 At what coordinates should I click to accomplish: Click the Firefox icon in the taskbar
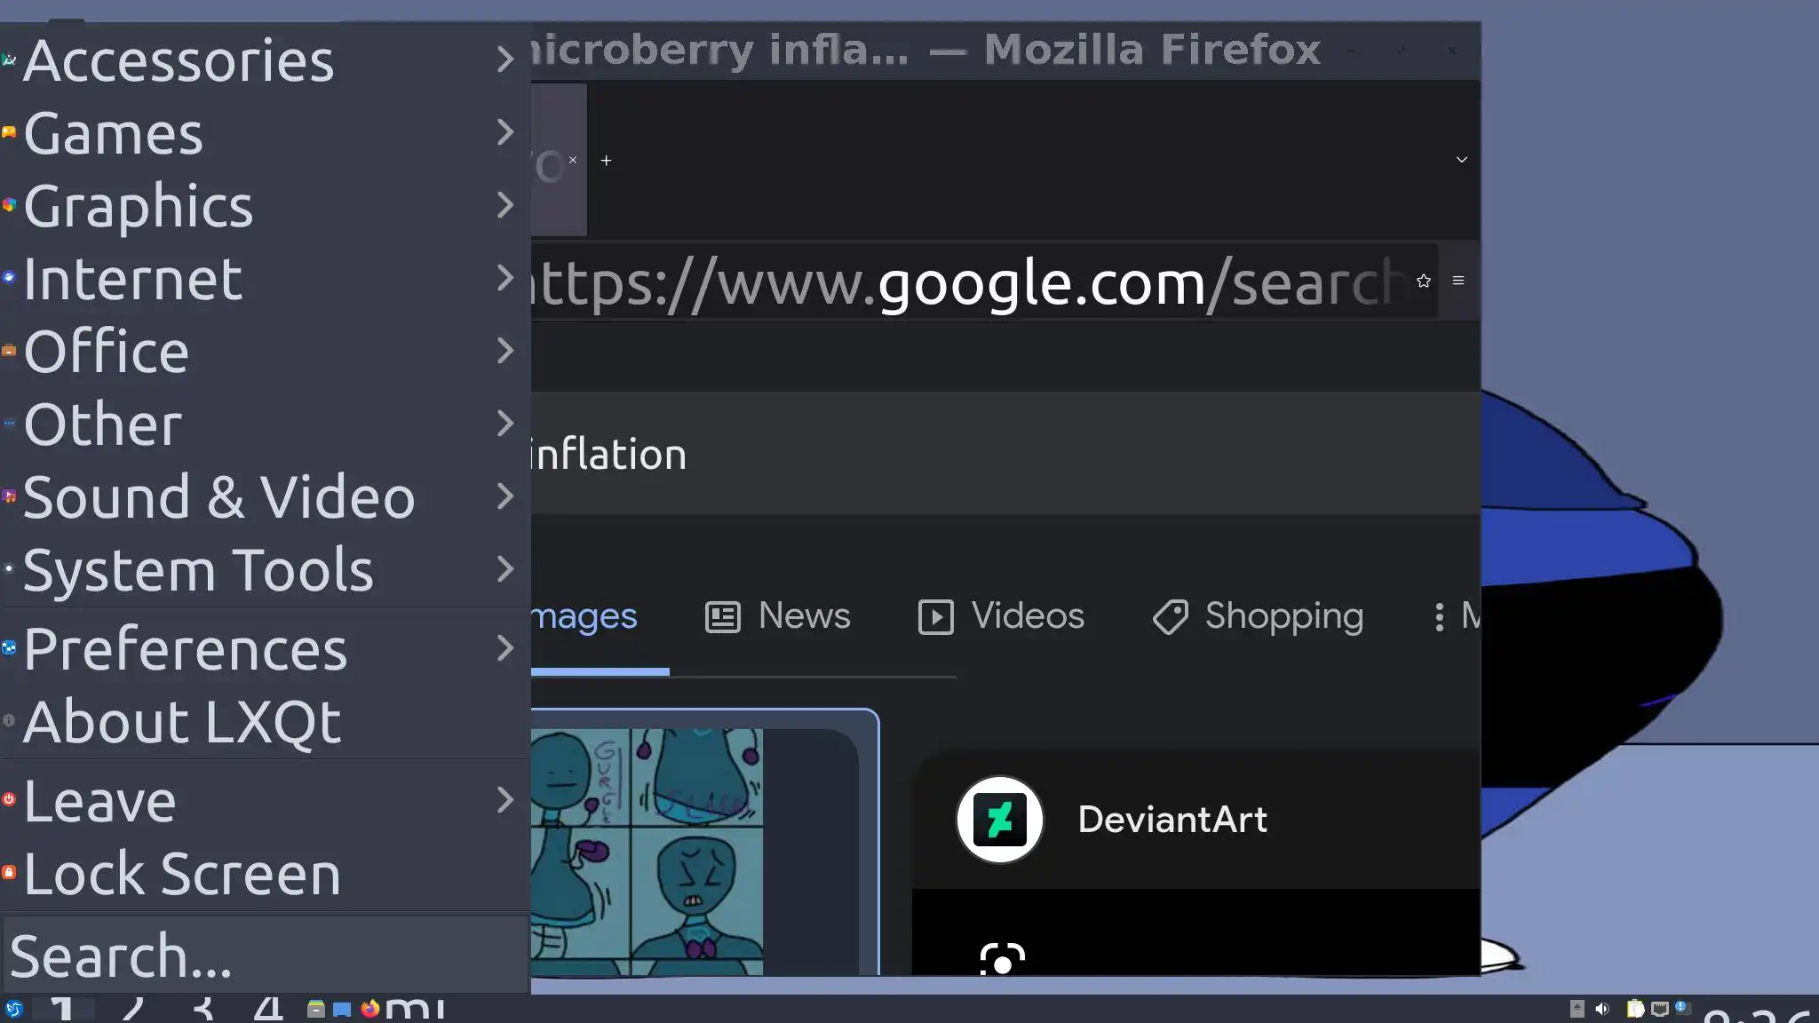click(x=370, y=1009)
